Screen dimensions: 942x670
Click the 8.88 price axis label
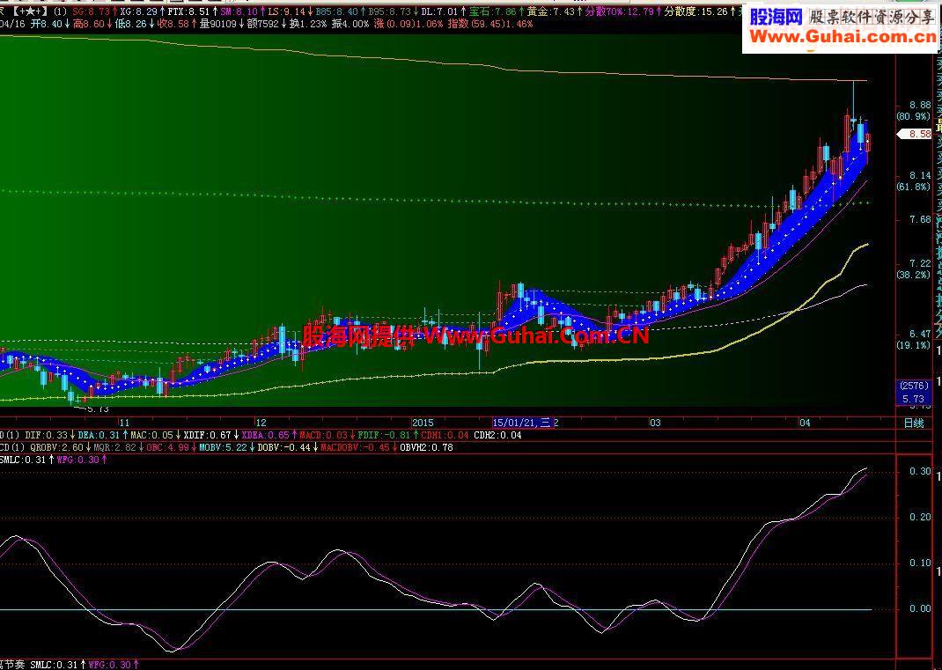920,105
